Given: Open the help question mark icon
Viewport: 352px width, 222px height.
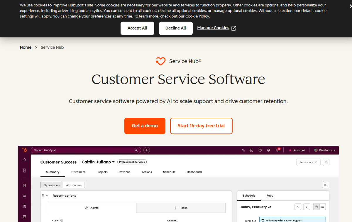Looking at the screenshot, I should [260, 150].
